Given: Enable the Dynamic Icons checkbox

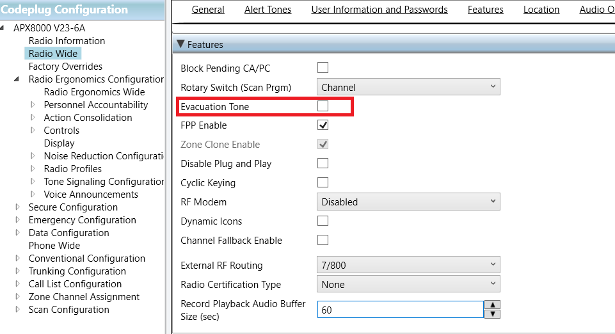Looking at the screenshot, I should click(323, 221).
